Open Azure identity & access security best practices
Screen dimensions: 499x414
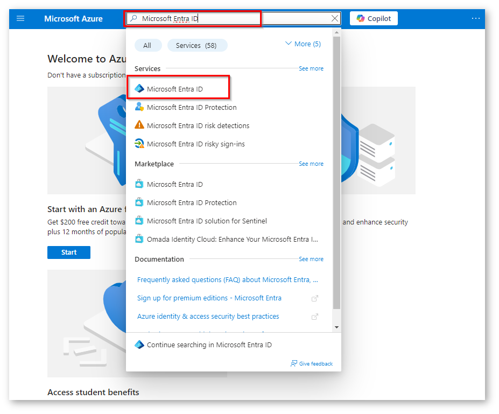click(x=208, y=317)
